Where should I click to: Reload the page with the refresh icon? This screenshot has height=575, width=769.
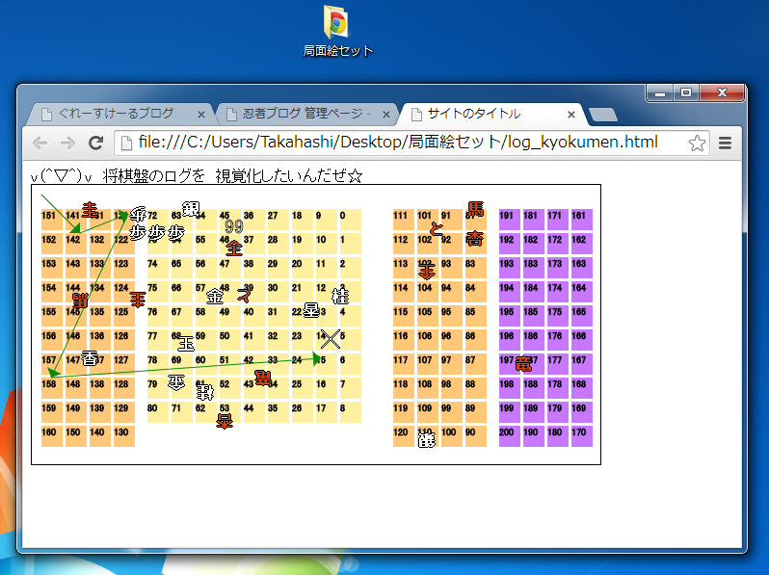(95, 143)
